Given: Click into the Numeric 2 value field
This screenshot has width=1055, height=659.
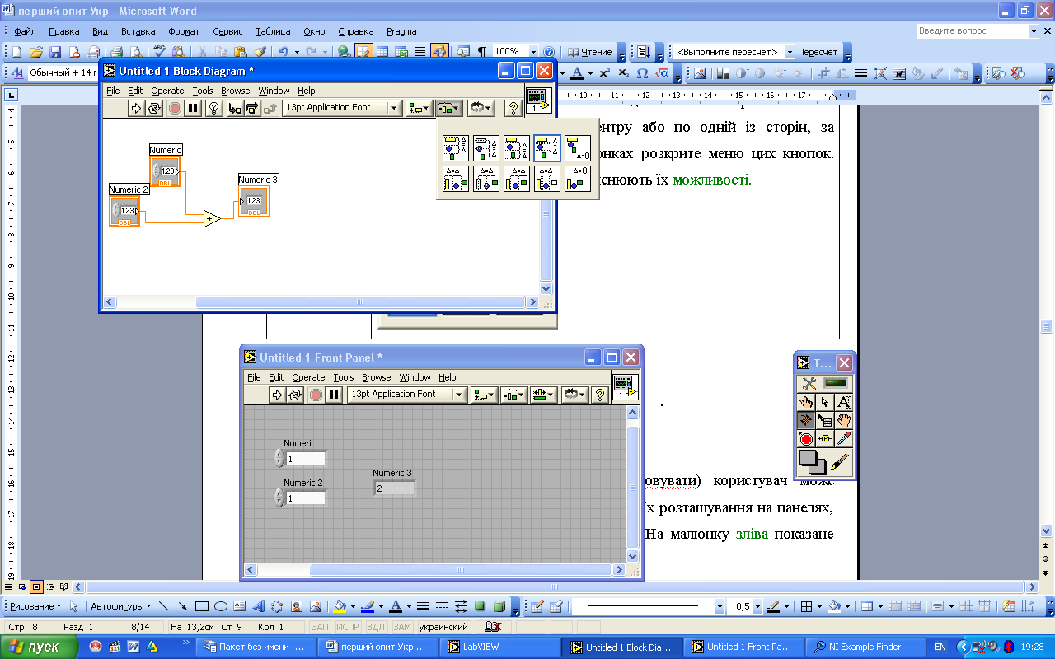Looking at the screenshot, I should (305, 498).
